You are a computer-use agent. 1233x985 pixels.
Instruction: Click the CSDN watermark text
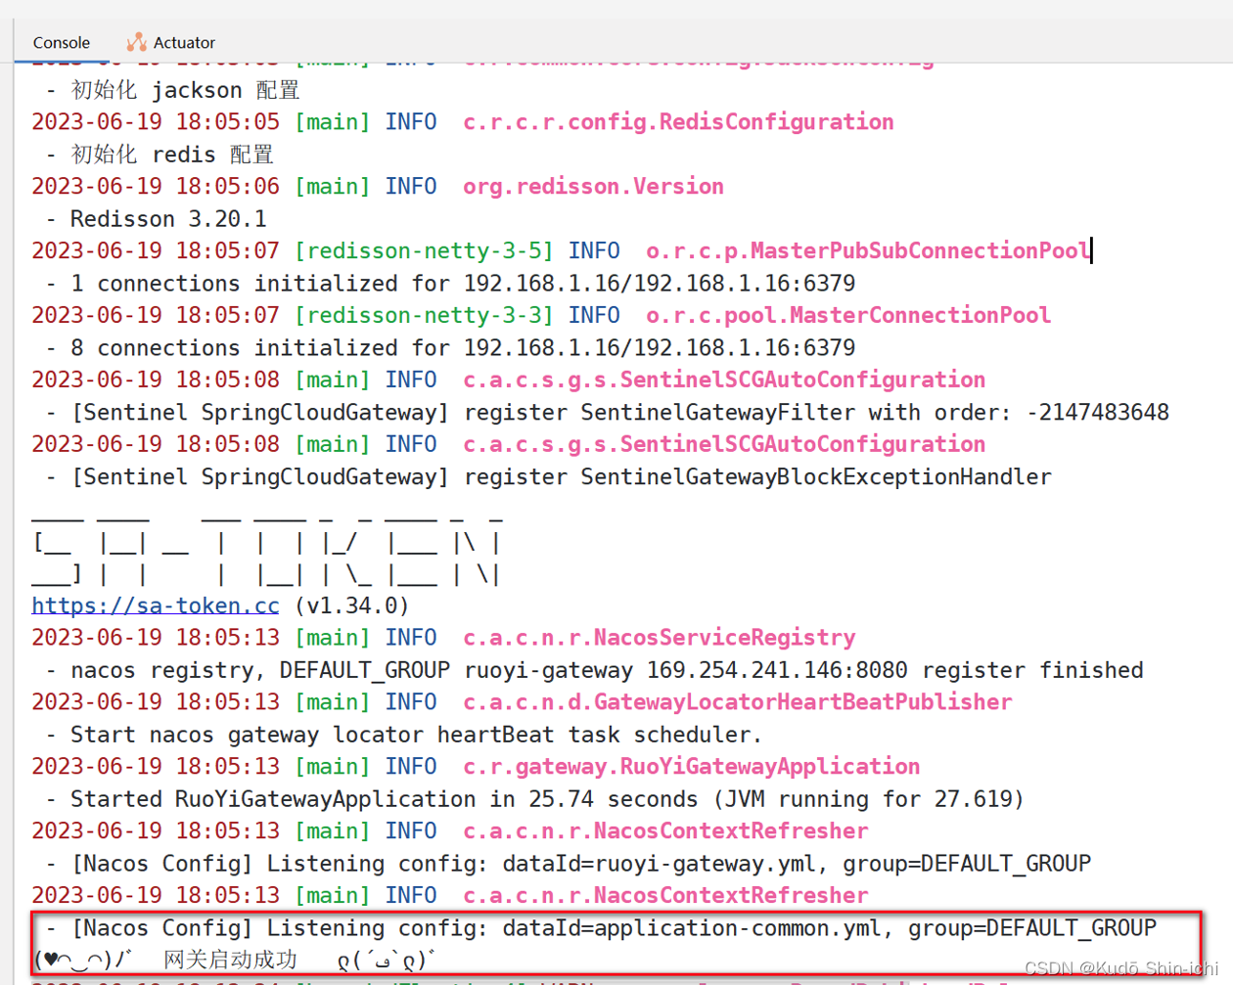[x=1123, y=968]
